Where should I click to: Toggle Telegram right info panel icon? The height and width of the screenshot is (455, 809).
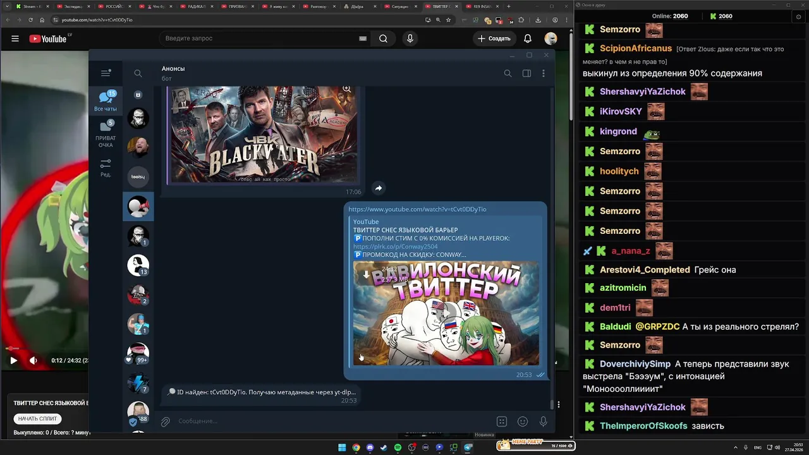[x=526, y=73]
